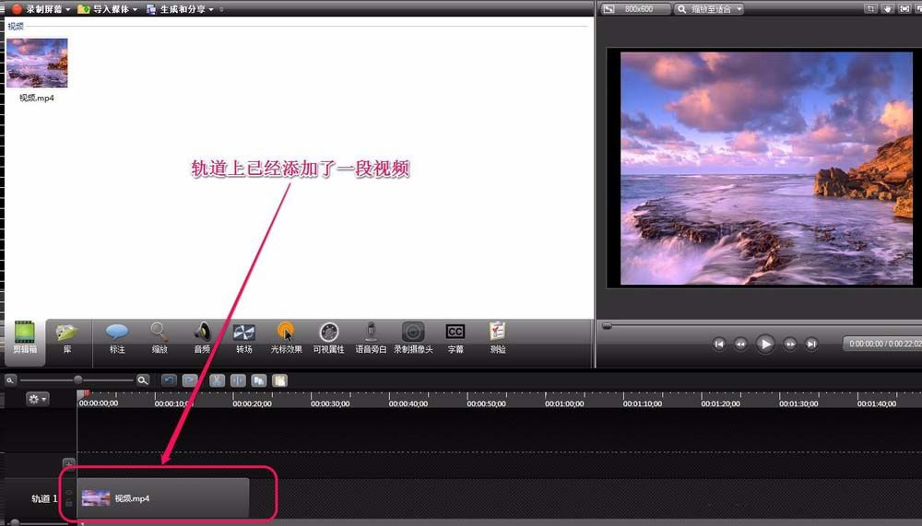The width and height of the screenshot is (922, 526).
Task: Undo the last timeline action
Action: [169, 380]
